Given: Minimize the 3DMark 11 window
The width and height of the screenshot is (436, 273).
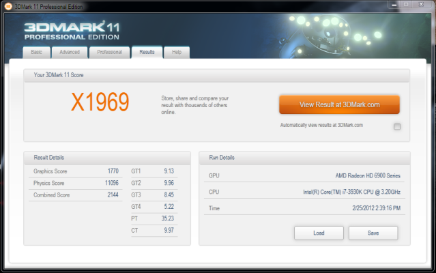Looking at the screenshot, I should (x=394, y=5).
